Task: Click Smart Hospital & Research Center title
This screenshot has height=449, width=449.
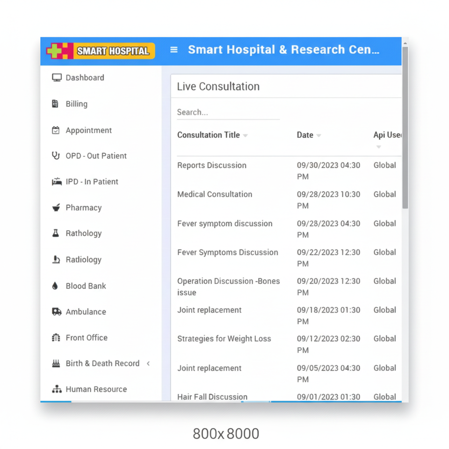Action: click(283, 50)
